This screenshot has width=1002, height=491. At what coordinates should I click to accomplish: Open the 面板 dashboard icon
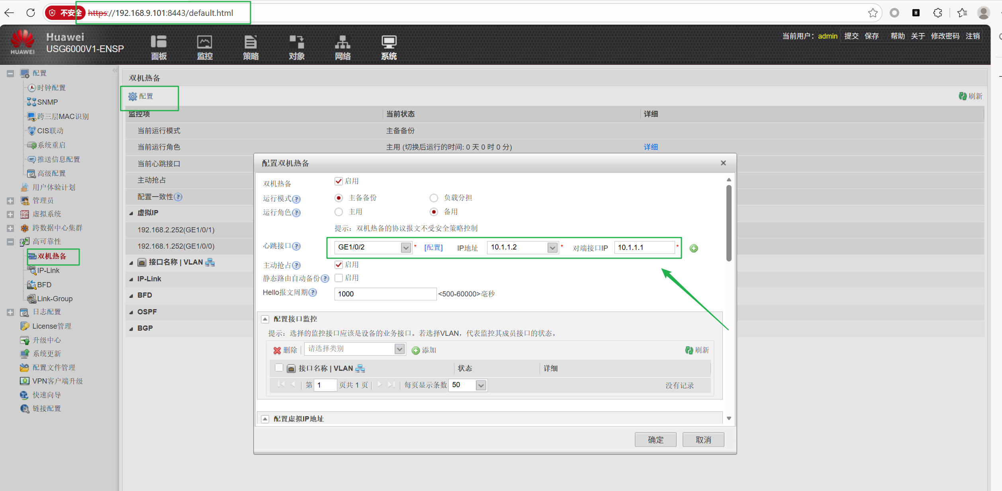tap(159, 42)
